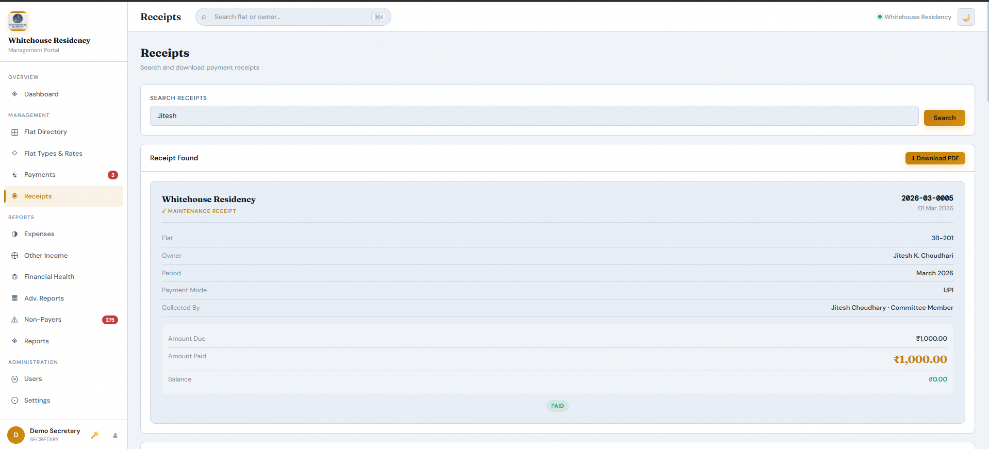Click the page vertical scrollbar
The image size is (989, 449).
(x=987, y=52)
